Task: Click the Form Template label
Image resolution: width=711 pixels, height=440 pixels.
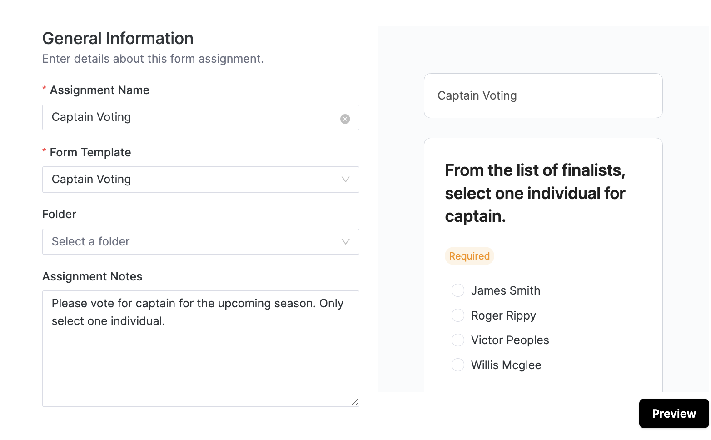Action: pyautogui.click(x=90, y=152)
